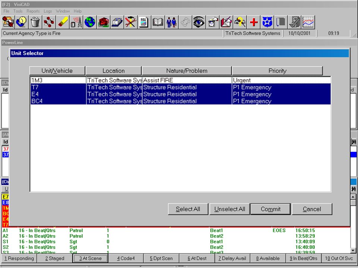
Task: Select unit A2 in the background list
Action: (x=176, y=236)
